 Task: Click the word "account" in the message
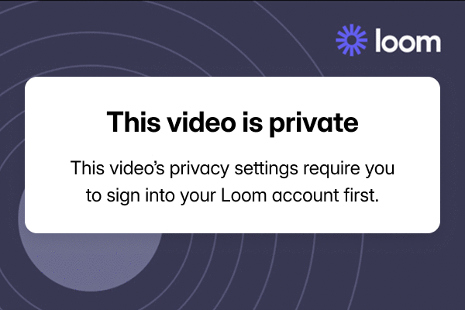point(305,196)
